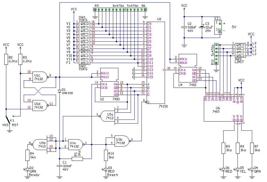The image size is (267, 182).
Task: Click the 'VKS' switch position label
Action: pos(5,125)
